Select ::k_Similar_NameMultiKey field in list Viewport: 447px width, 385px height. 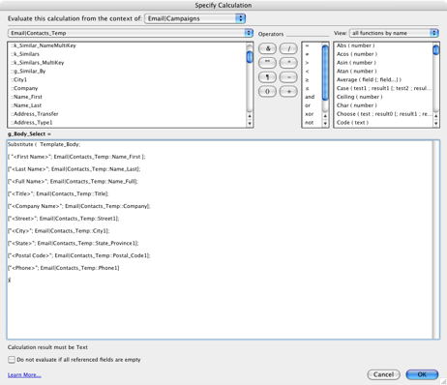tap(127, 45)
